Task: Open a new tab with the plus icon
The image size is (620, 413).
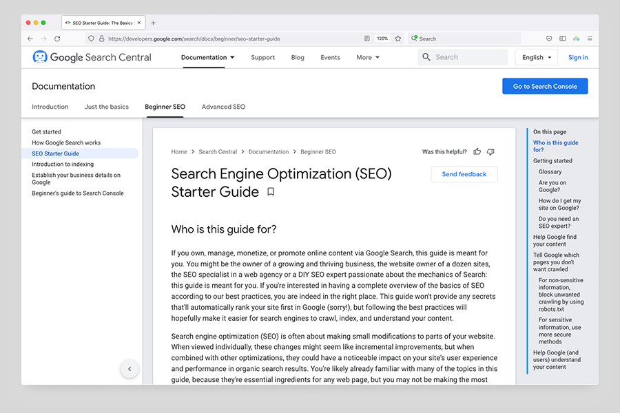Action: tap(153, 23)
